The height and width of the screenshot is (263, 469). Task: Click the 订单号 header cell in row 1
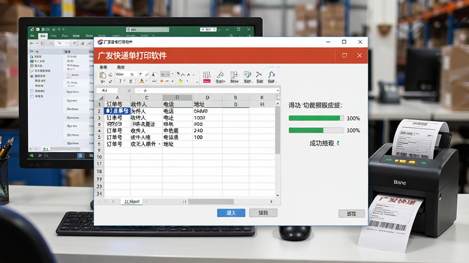117,104
